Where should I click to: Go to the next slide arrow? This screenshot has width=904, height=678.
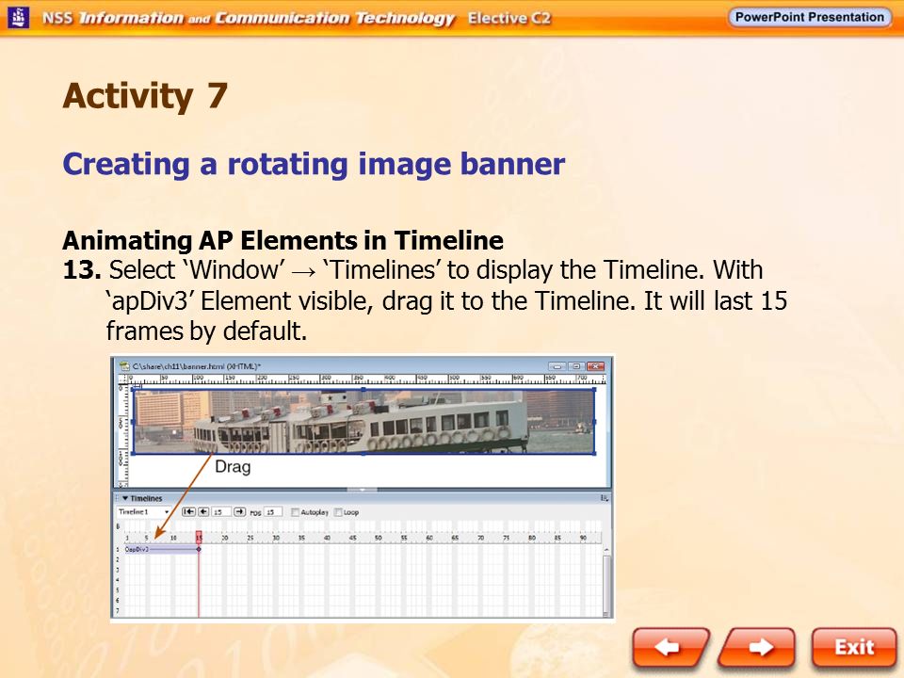point(757,647)
